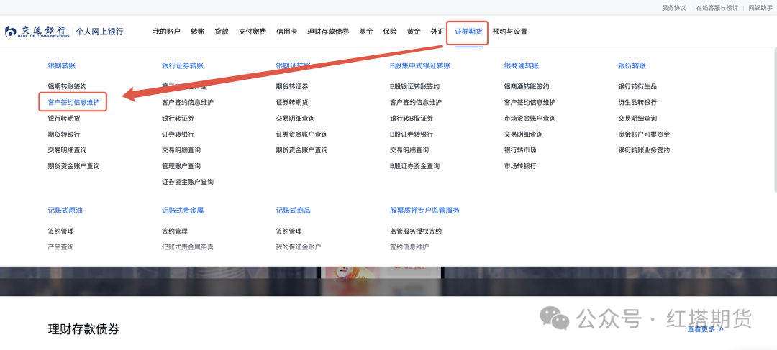Screen dimensions: 777x350
Task: Click the 银行证券转账 section heading
Action: click(x=183, y=66)
